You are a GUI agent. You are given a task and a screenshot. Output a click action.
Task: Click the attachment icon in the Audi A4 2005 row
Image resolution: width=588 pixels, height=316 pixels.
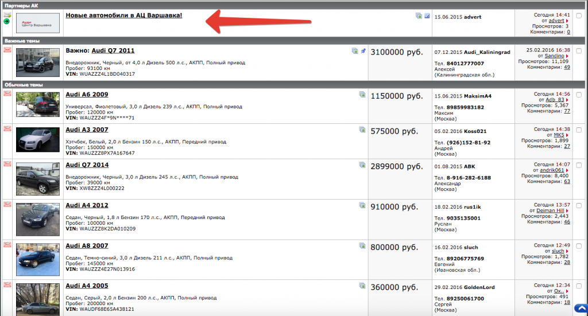click(362, 286)
